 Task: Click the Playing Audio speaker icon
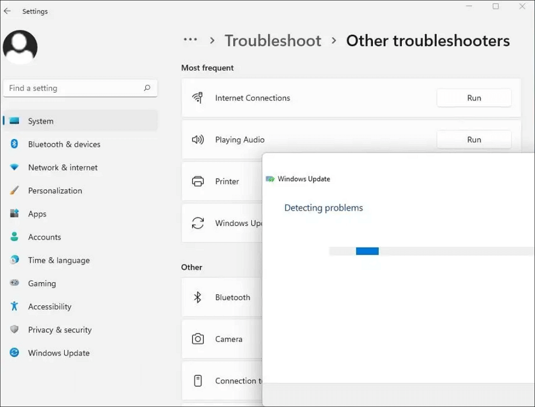pos(197,139)
